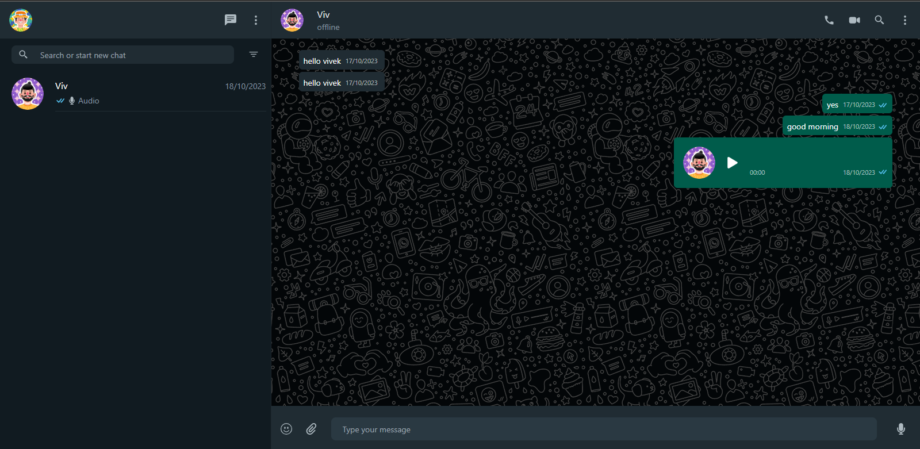This screenshot has width=920, height=449.
Task: Play the sent audio message
Action: pos(732,163)
